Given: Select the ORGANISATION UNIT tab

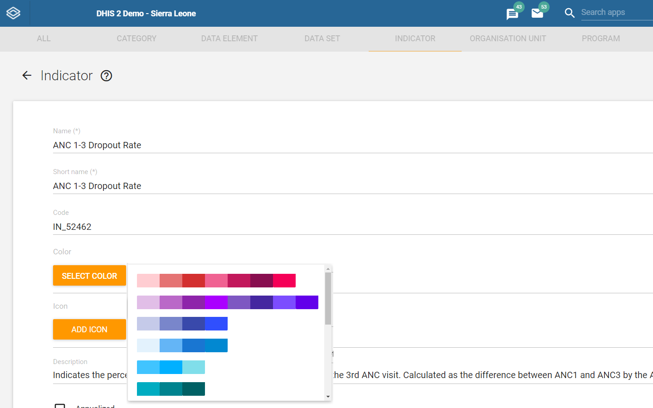Looking at the screenshot, I should pyautogui.click(x=508, y=39).
